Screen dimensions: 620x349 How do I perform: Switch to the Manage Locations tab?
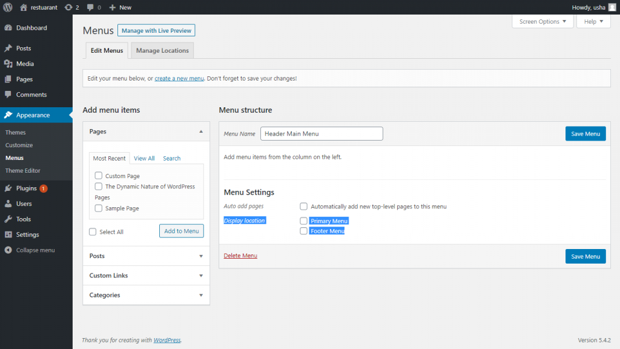(x=162, y=51)
